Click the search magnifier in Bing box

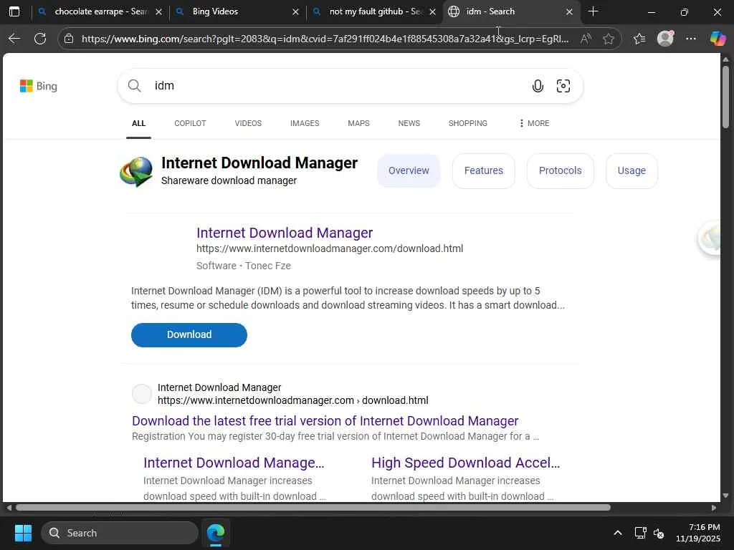(134, 86)
